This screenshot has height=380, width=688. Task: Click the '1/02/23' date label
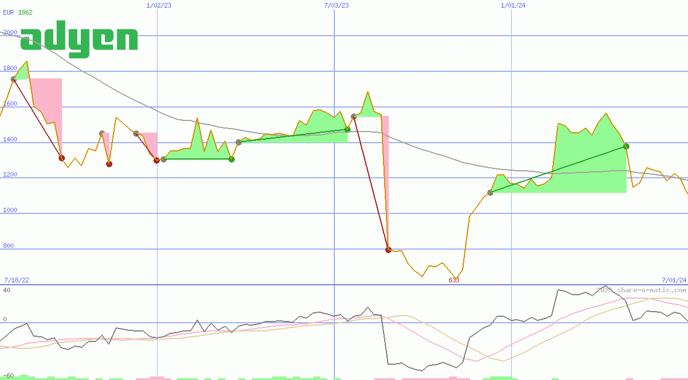pos(159,5)
